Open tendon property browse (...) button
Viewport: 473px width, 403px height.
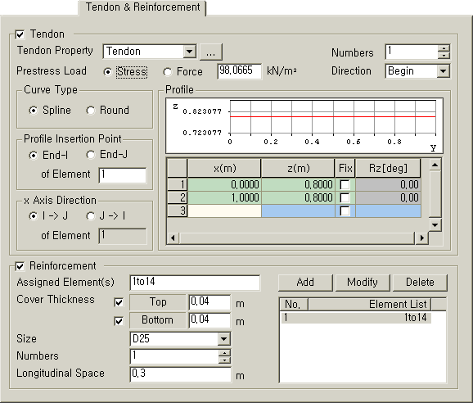[x=211, y=52]
